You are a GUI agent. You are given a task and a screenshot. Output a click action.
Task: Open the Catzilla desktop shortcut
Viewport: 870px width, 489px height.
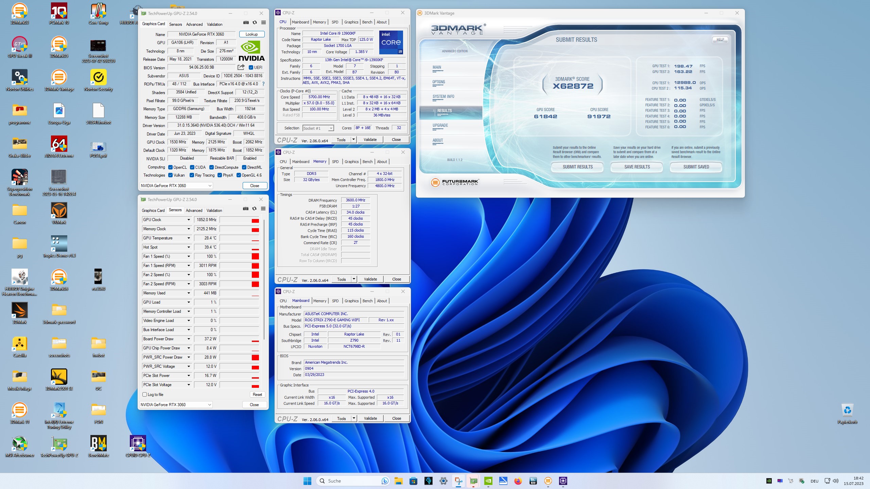(19, 346)
